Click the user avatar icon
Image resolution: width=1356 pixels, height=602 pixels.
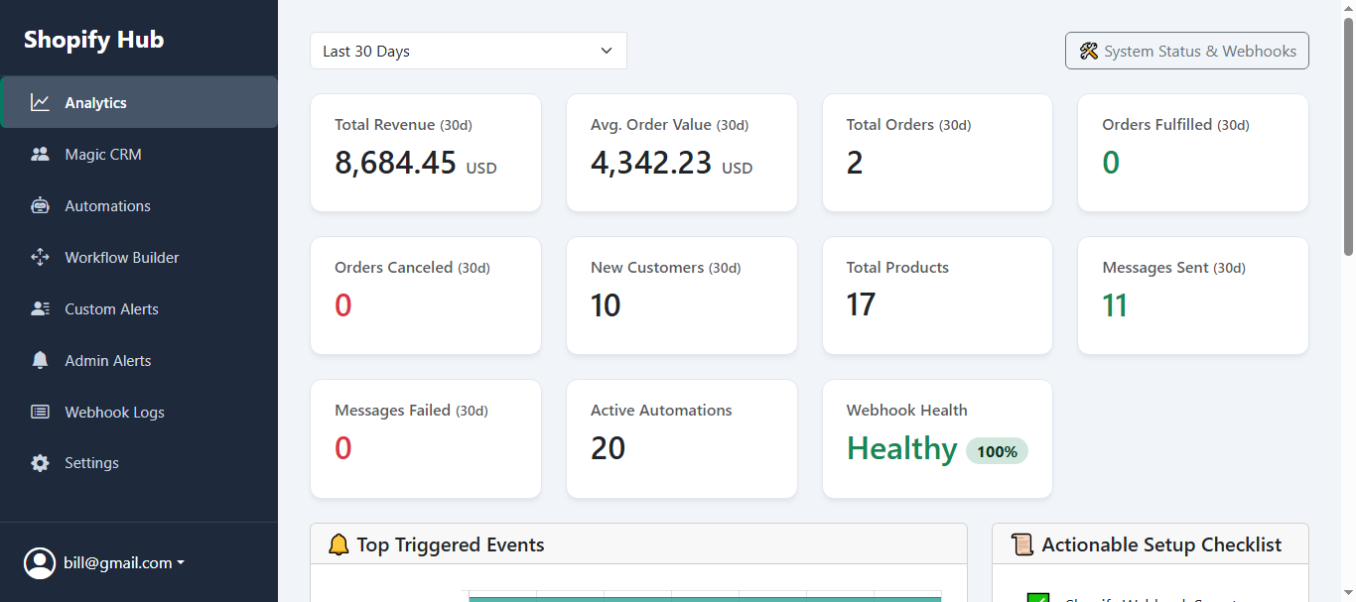pos(40,562)
